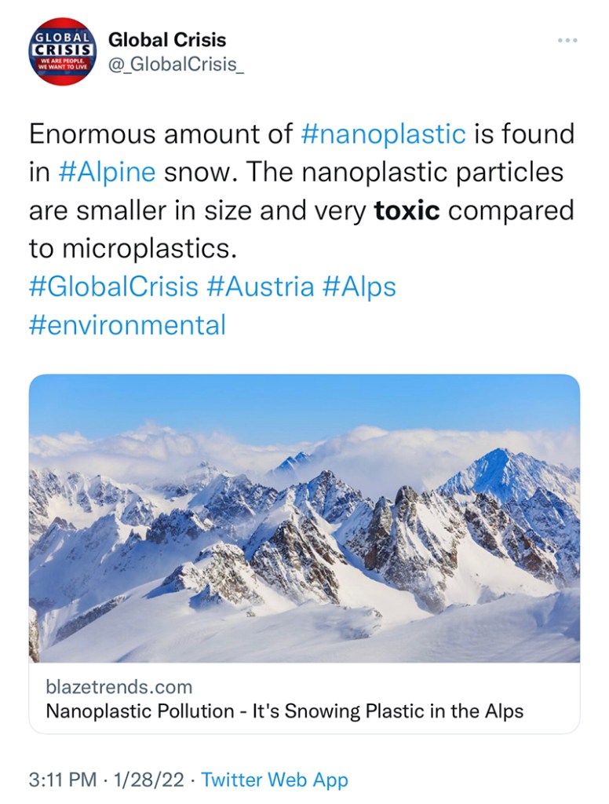609x804 pixels.
Task: Click the Global Crisis display name
Action: (166, 39)
